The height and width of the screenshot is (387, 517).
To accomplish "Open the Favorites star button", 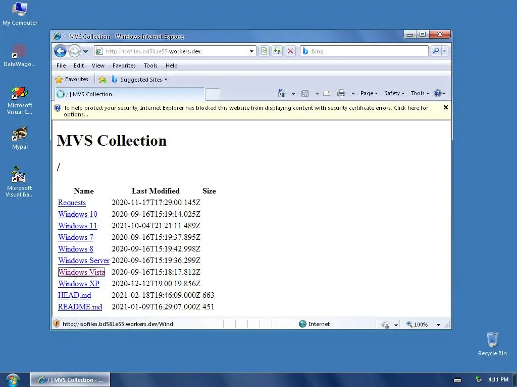I will coord(72,79).
